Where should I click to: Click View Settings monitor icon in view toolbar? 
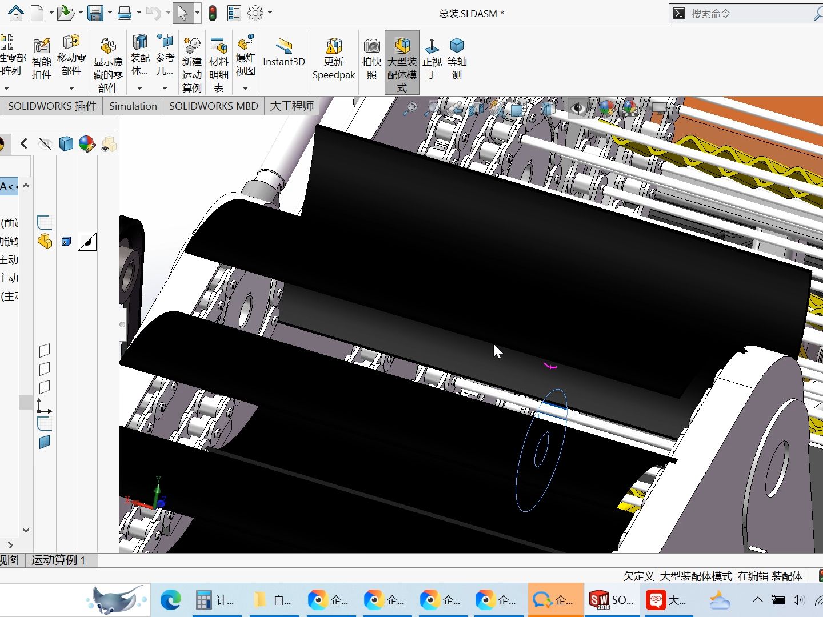[x=659, y=107]
